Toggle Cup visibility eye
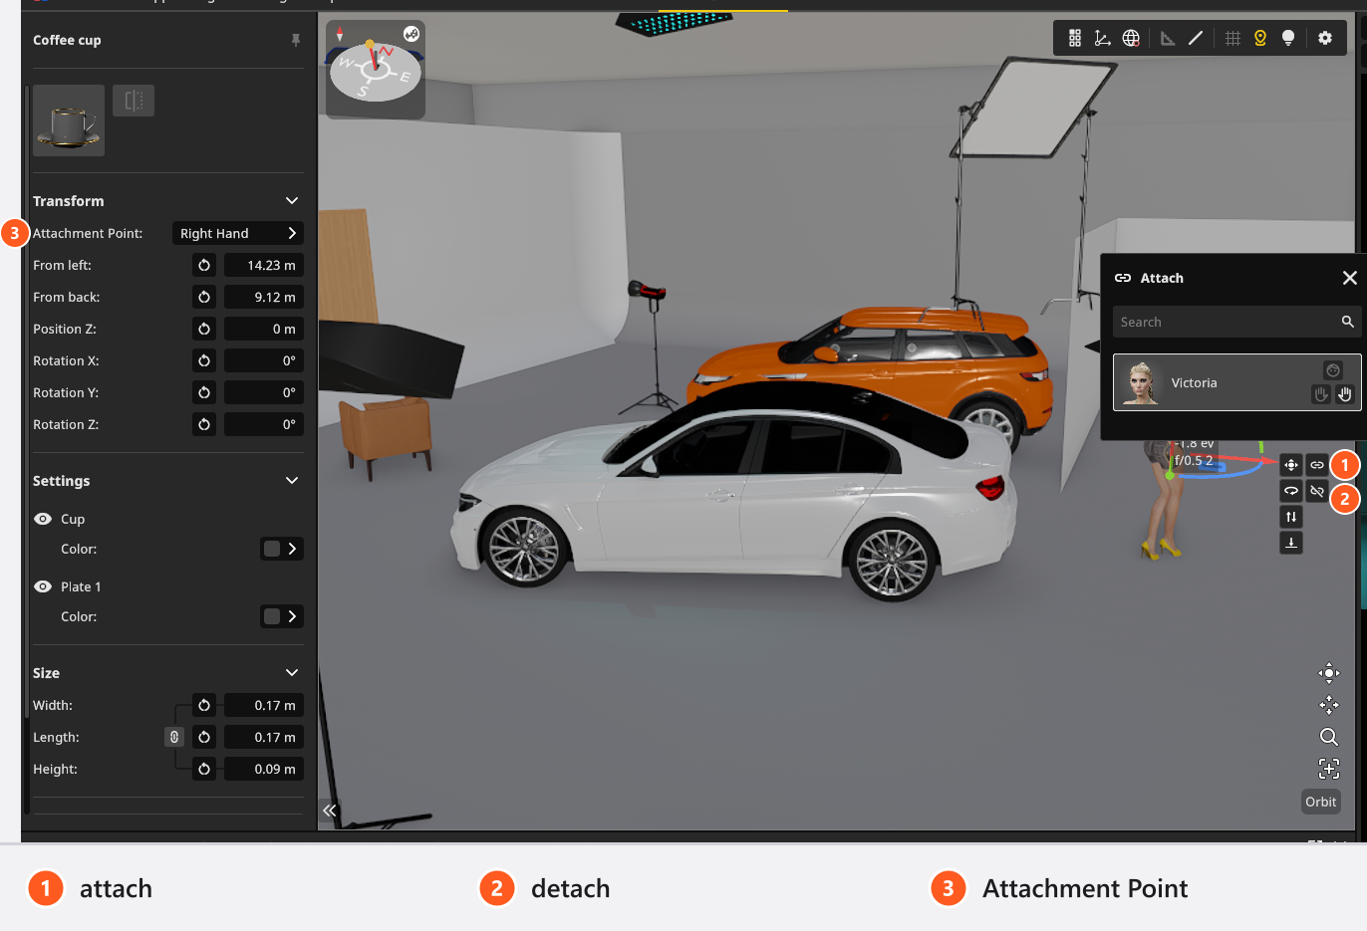This screenshot has height=931, width=1367. pyautogui.click(x=43, y=519)
